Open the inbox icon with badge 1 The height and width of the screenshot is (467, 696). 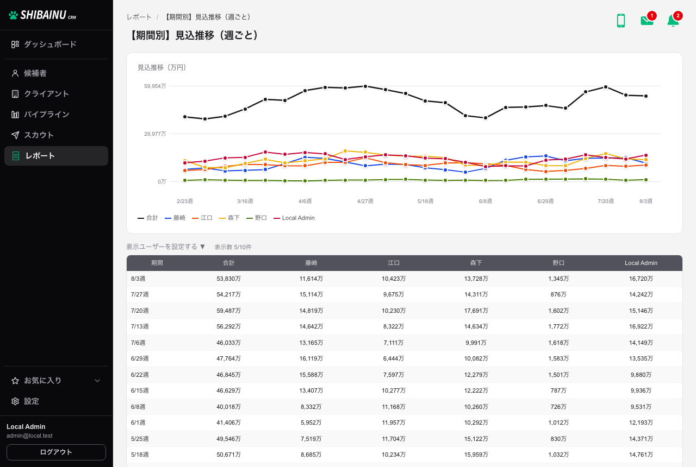[647, 21]
